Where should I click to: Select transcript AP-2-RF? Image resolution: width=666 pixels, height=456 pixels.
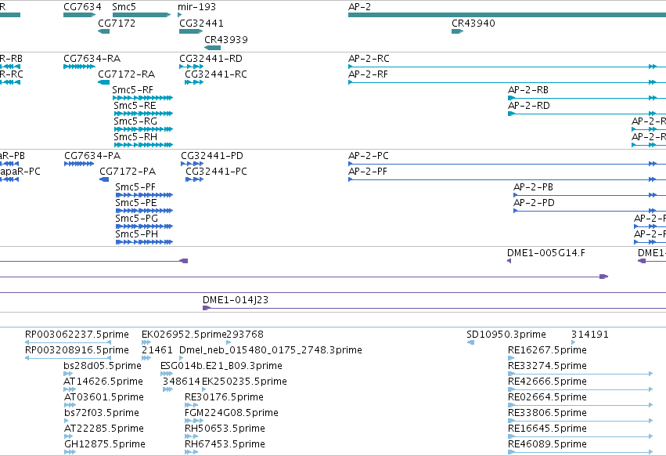[x=369, y=74]
